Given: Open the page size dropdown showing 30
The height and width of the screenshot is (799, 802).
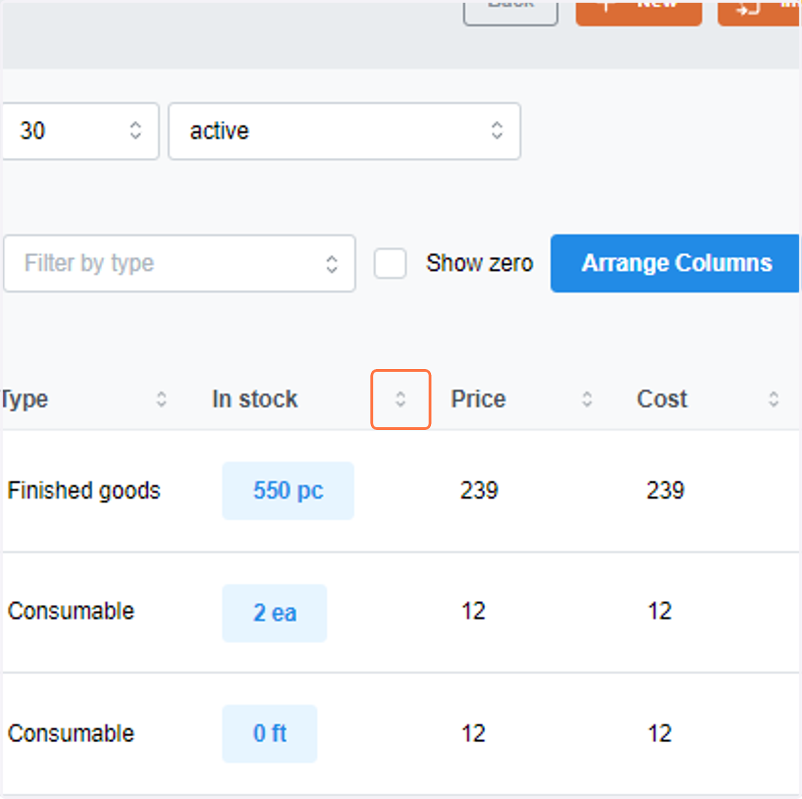Looking at the screenshot, I should [80, 131].
